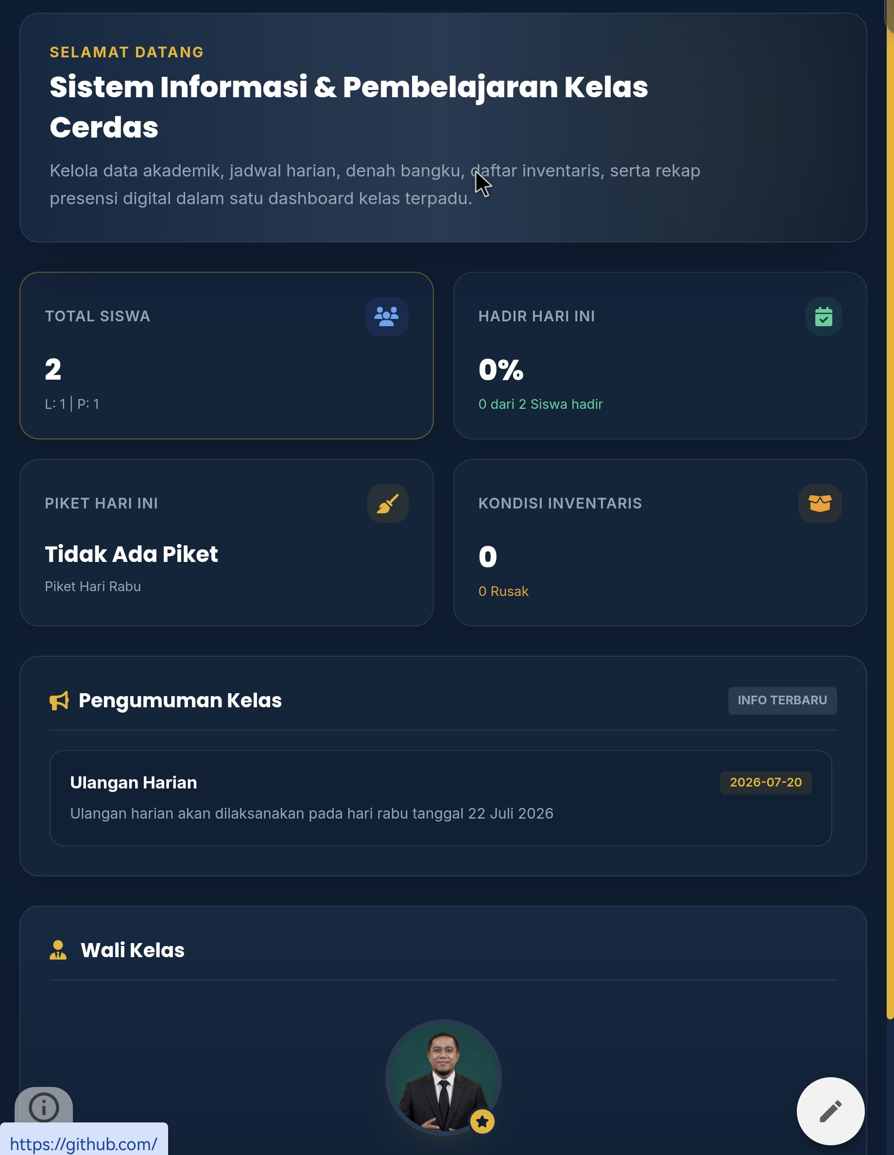This screenshot has width=894, height=1155.
Task: Click the megaphone icon beside Pengumuman Kelas
Action: click(x=59, y=700)
